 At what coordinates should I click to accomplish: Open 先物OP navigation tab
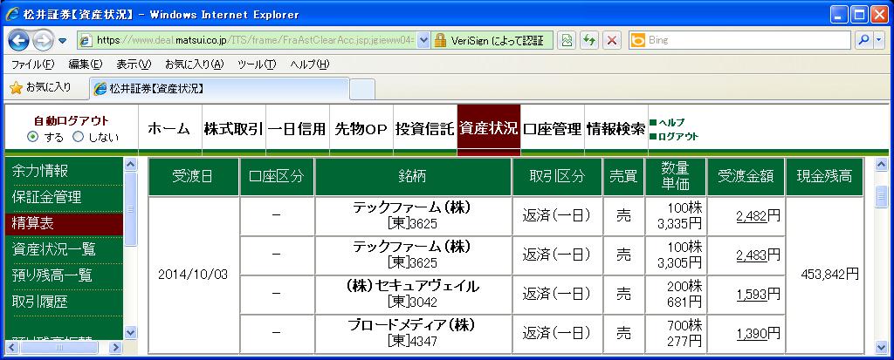pos(361,129)
